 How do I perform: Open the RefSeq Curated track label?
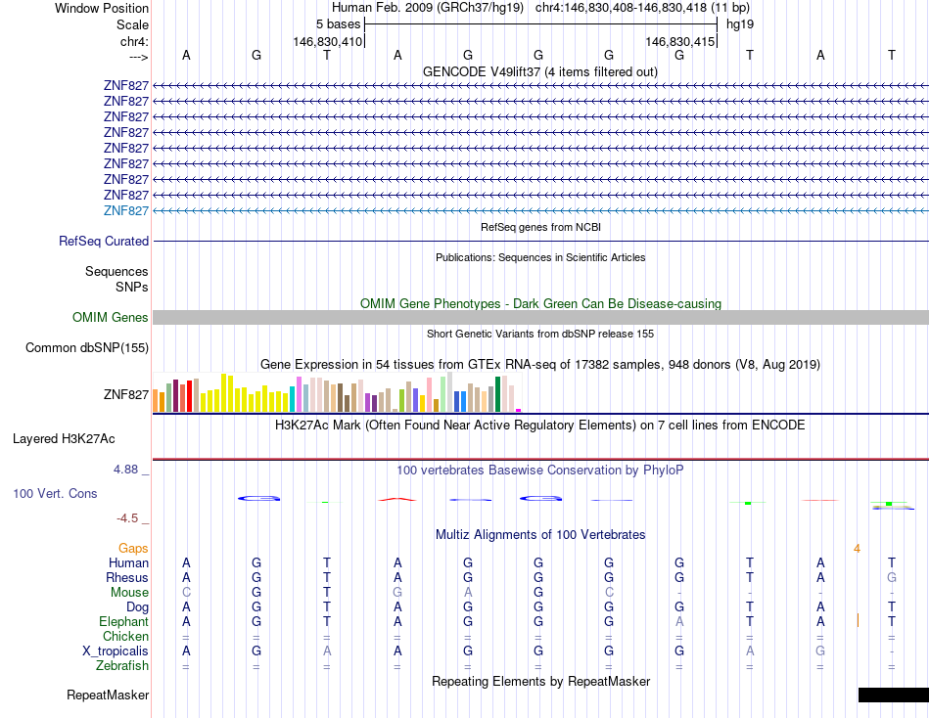coord(104,241)
